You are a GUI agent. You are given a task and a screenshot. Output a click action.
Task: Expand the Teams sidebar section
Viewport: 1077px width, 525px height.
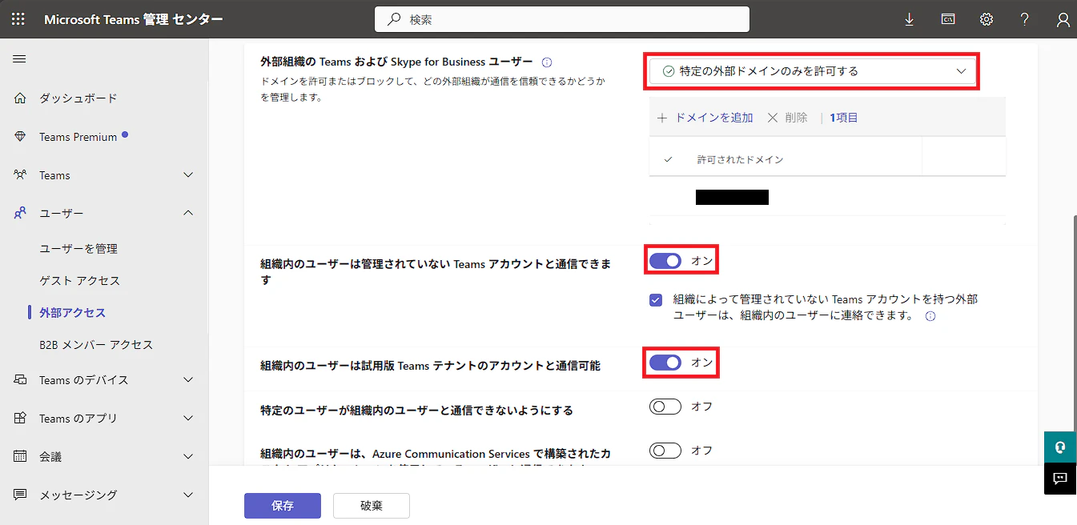point(189,175)
